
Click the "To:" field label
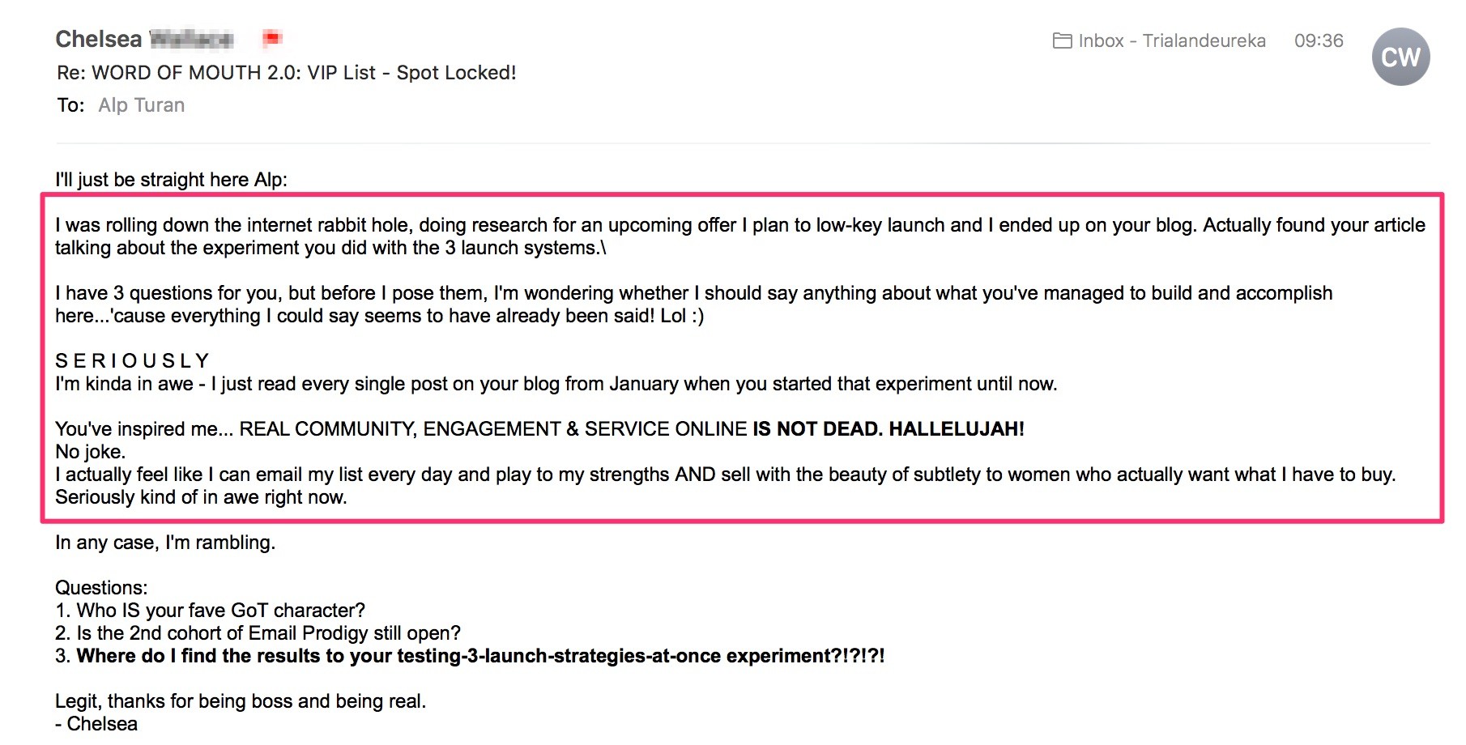pos(70,105)
